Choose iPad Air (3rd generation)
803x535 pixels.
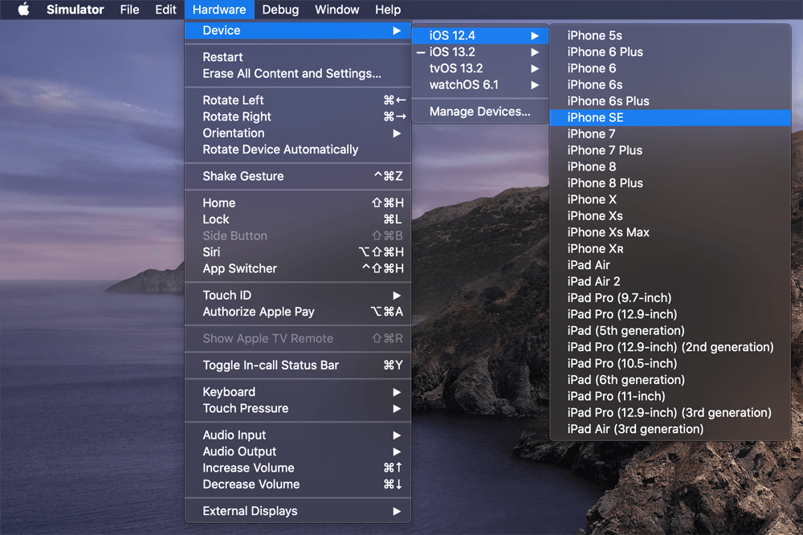(671, 429)
